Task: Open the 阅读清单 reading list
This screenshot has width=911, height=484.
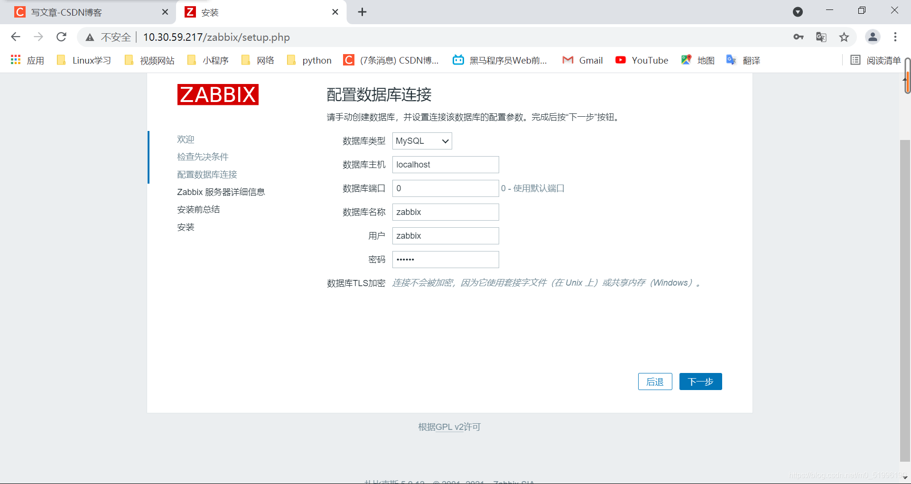Action: (x=875, y=60)
